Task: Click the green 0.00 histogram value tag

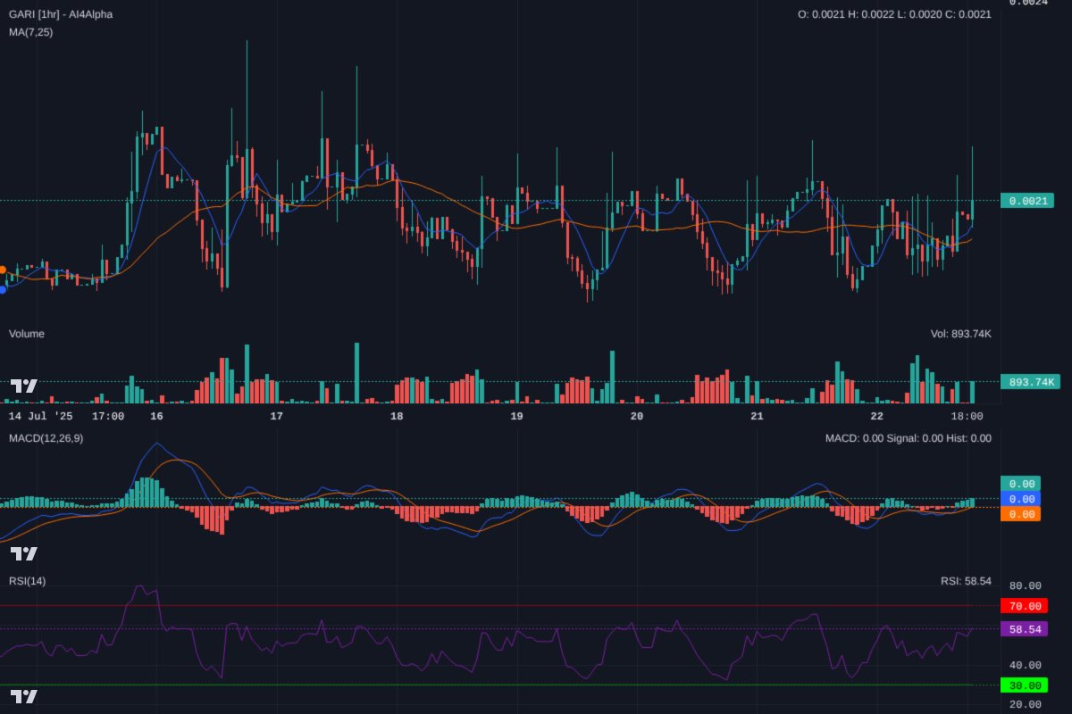Action: pyautogui.click(x=1021, y=484)
